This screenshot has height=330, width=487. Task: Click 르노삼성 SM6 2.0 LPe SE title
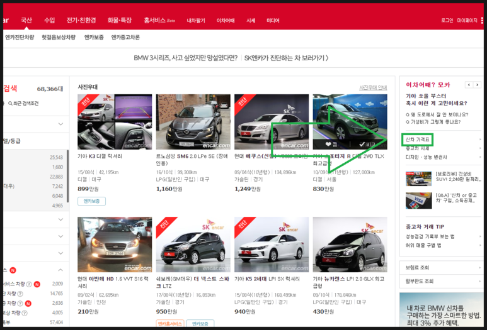click(192, 160)
